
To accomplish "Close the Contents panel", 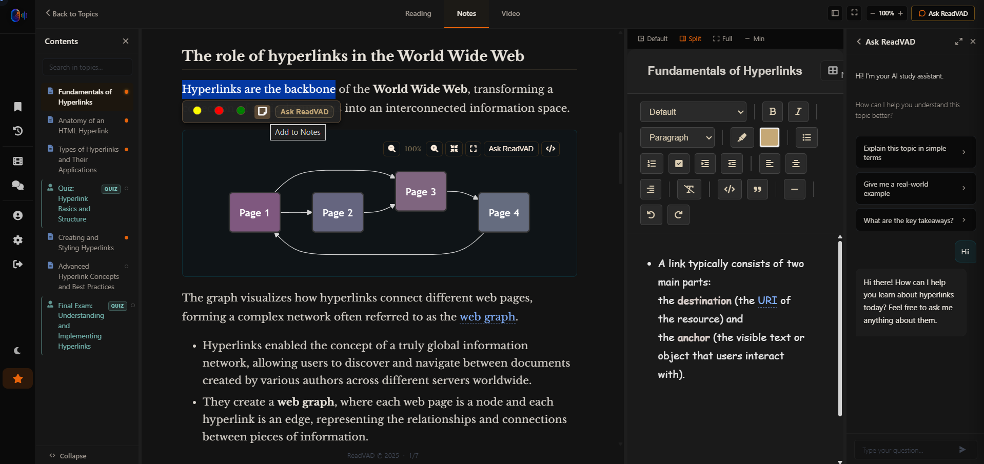I will click(126, 41).
